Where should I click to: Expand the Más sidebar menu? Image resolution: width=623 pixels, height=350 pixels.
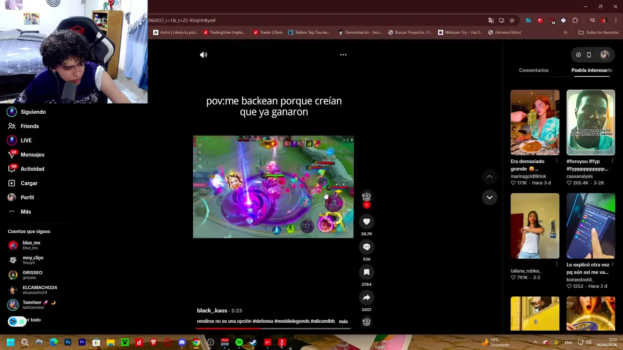19,211
